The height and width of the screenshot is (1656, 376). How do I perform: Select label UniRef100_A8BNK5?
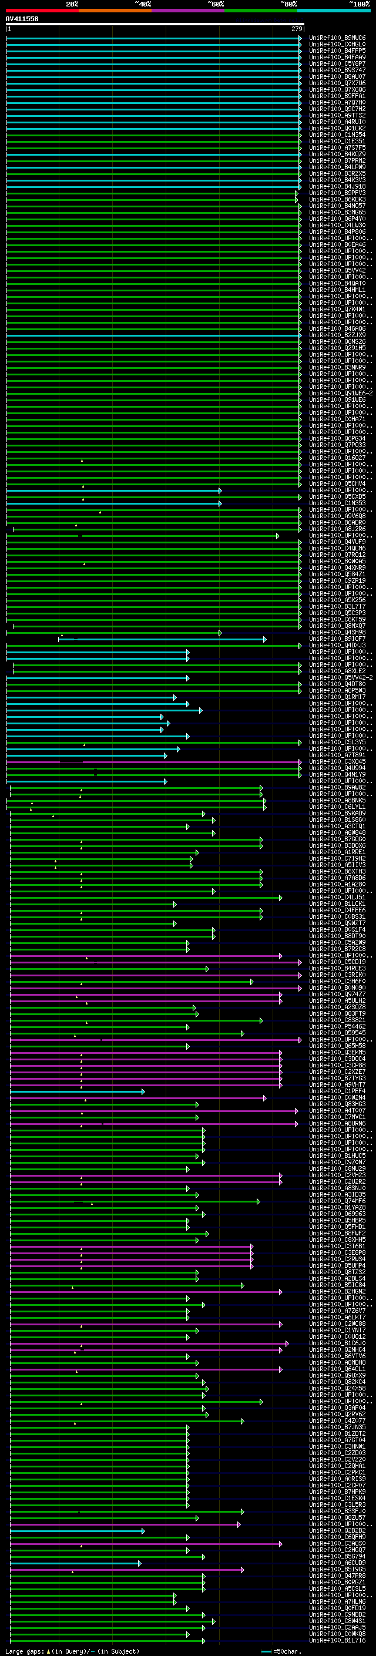click(337, 800)
